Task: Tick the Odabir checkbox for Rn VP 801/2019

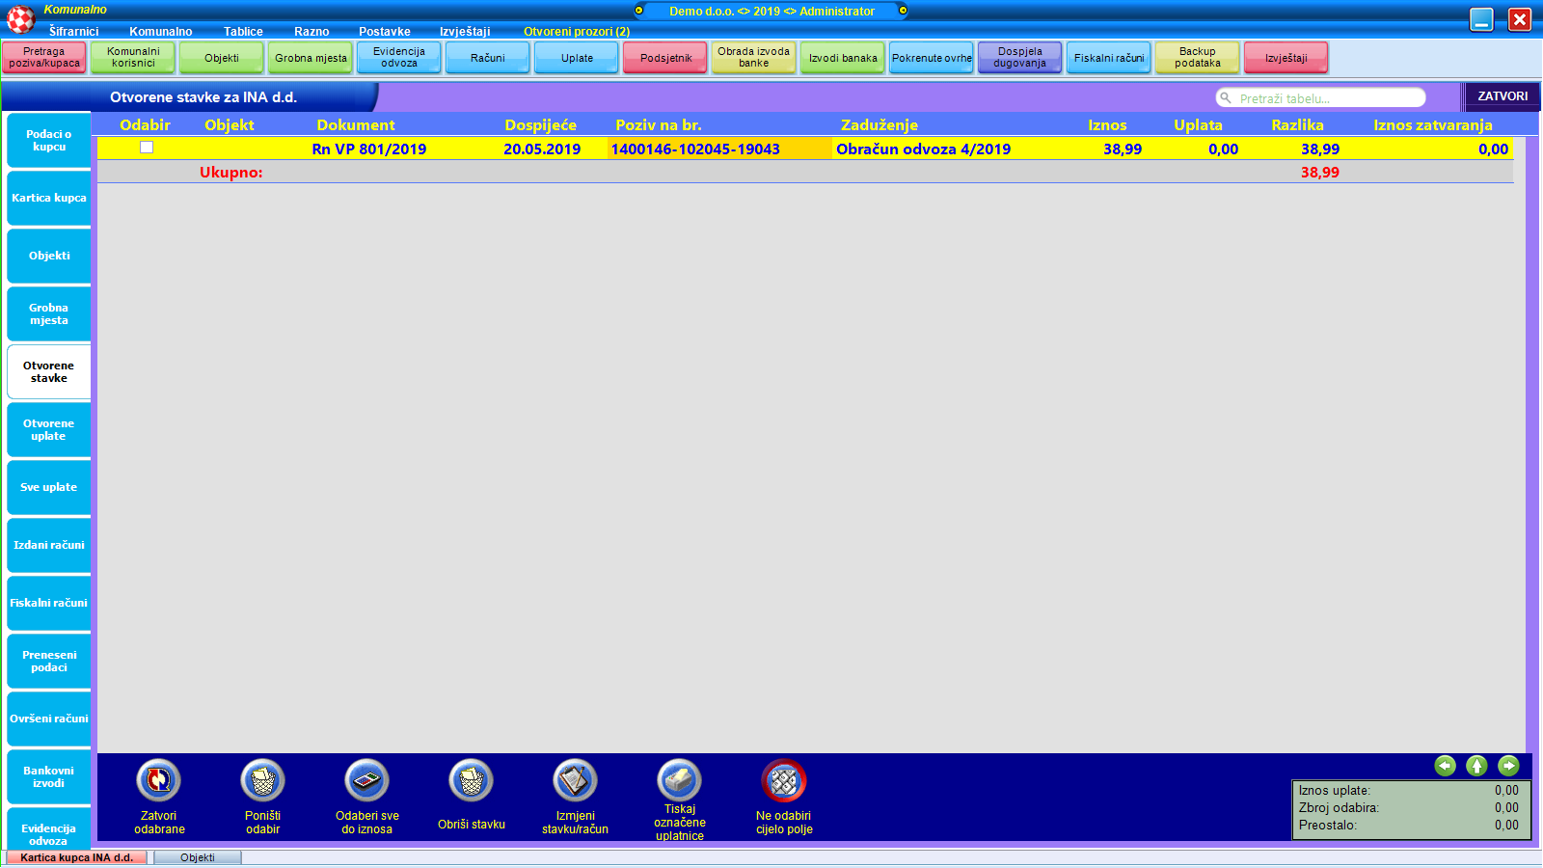Action: 147,148
